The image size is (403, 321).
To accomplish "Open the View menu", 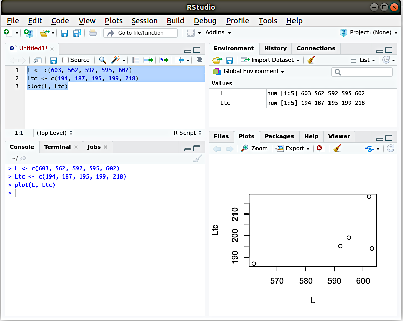I will pos(87,21).
